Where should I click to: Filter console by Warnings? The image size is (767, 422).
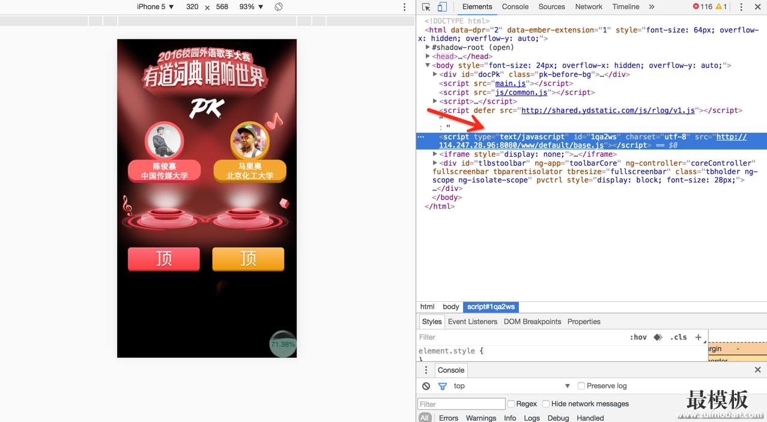tap(481, 418)
